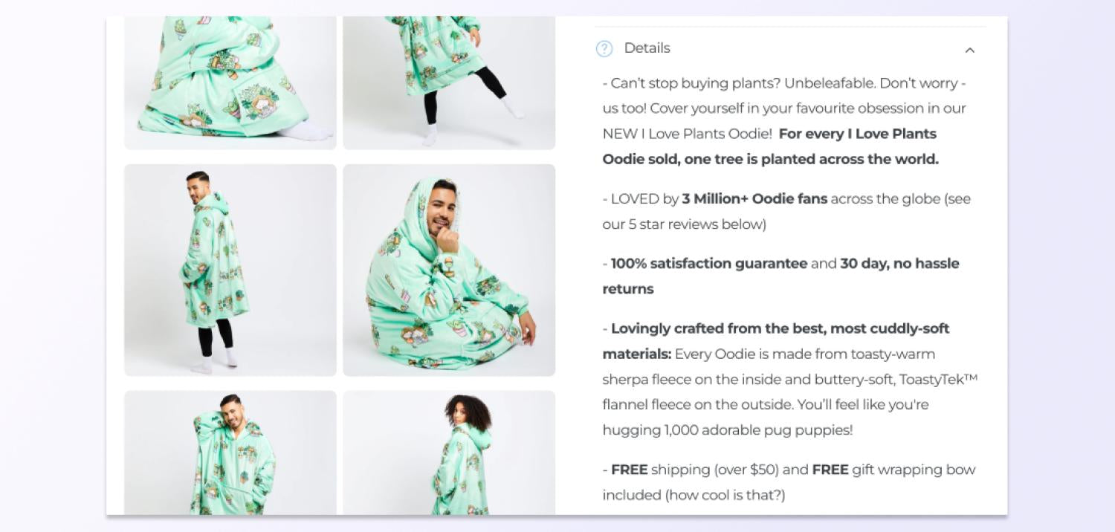Click the bold '3 Million+ Oodie fans' text
The height and width of the screenshot is (532, 1115).
pos(754,198)
